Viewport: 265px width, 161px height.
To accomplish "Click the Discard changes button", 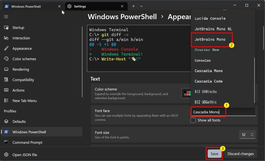I will point(240,154).
